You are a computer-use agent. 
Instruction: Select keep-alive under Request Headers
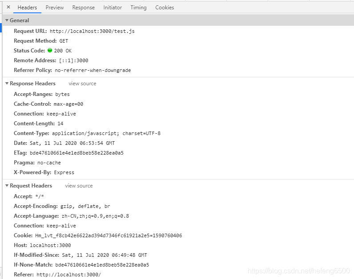point(61,226)
